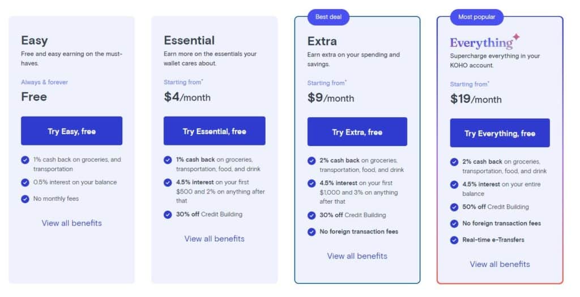580x297 pixels.
Task: Click the sparkle star beside Everything title
Action: click(x=517, y=37)
